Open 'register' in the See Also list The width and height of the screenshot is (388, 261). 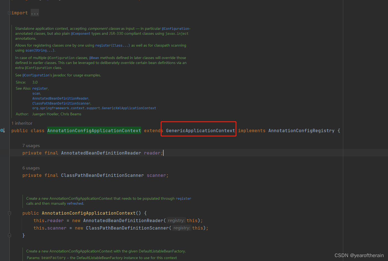coord(40,89)
